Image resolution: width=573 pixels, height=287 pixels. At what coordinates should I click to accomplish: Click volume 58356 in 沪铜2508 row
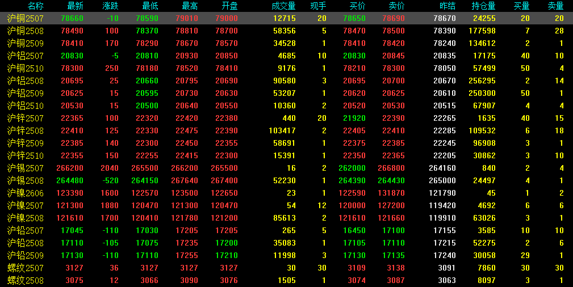(285, 31)
